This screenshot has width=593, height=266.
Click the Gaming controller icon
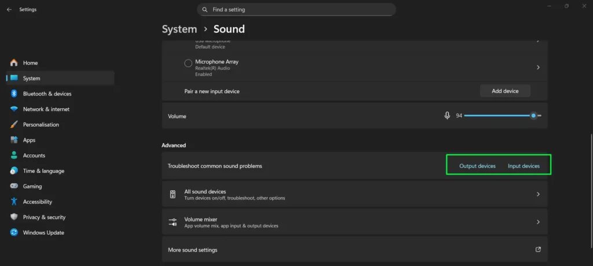(14, 186)
